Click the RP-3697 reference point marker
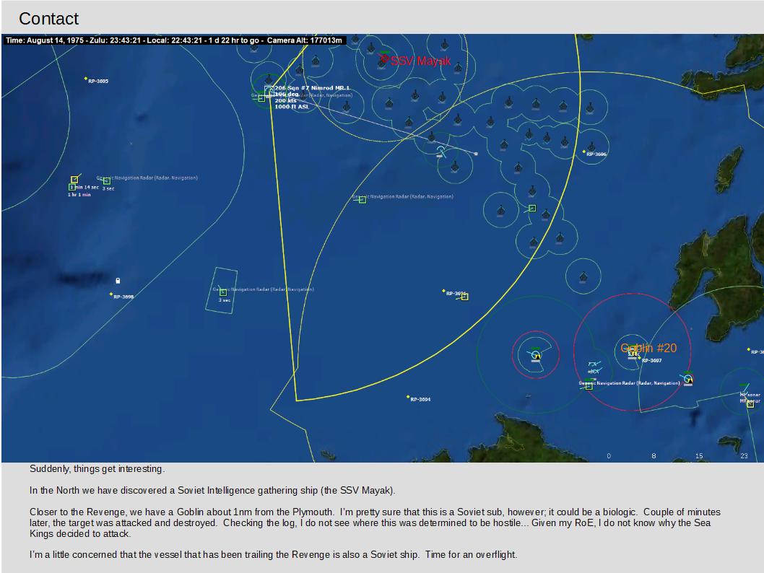The height and width of the screenshot is (573, 764). 639,358
